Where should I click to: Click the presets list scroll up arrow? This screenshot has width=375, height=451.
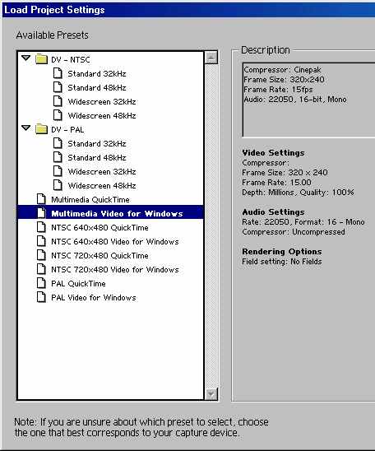pos(211,58)
